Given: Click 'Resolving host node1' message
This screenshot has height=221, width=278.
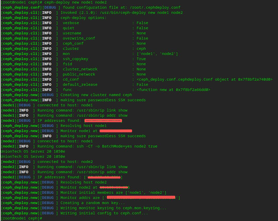Looking at the screenshot, I should (x=83, y=126).
